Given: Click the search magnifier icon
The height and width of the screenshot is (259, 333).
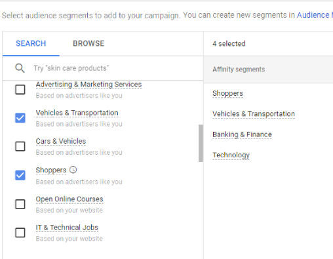Looking at the screenshot, I should coord(20,68).
